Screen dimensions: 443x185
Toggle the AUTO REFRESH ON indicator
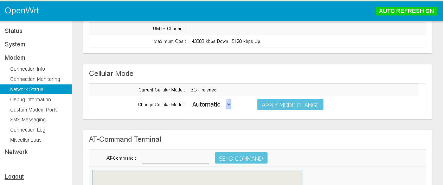pos(406,11)
